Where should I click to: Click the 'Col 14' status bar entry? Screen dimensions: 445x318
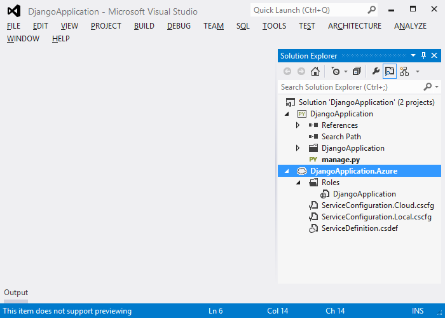click(277, 311)
